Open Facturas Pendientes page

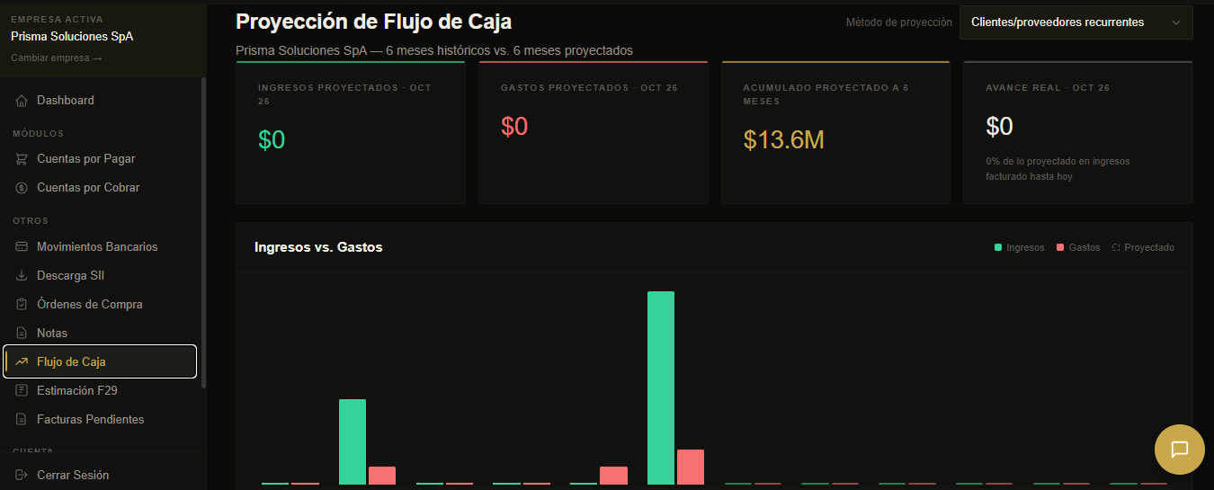[100, 420]
